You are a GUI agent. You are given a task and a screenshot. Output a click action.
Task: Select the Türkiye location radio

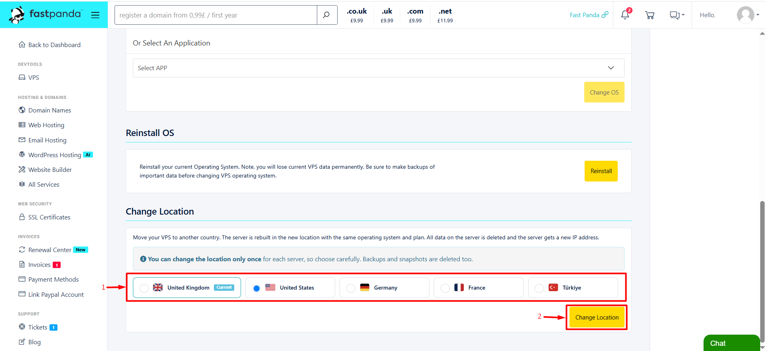click(x=539, y=288)
